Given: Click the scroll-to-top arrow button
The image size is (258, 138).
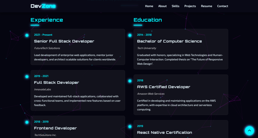Looking at the screenshot, I should coord(249,131).
